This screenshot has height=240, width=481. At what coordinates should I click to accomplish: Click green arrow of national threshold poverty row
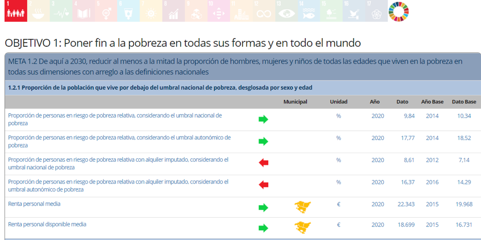pyautogui.click(x=263, y=119)
